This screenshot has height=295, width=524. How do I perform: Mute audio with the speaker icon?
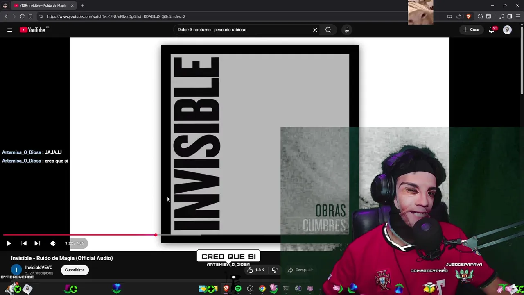click(53, 243)
